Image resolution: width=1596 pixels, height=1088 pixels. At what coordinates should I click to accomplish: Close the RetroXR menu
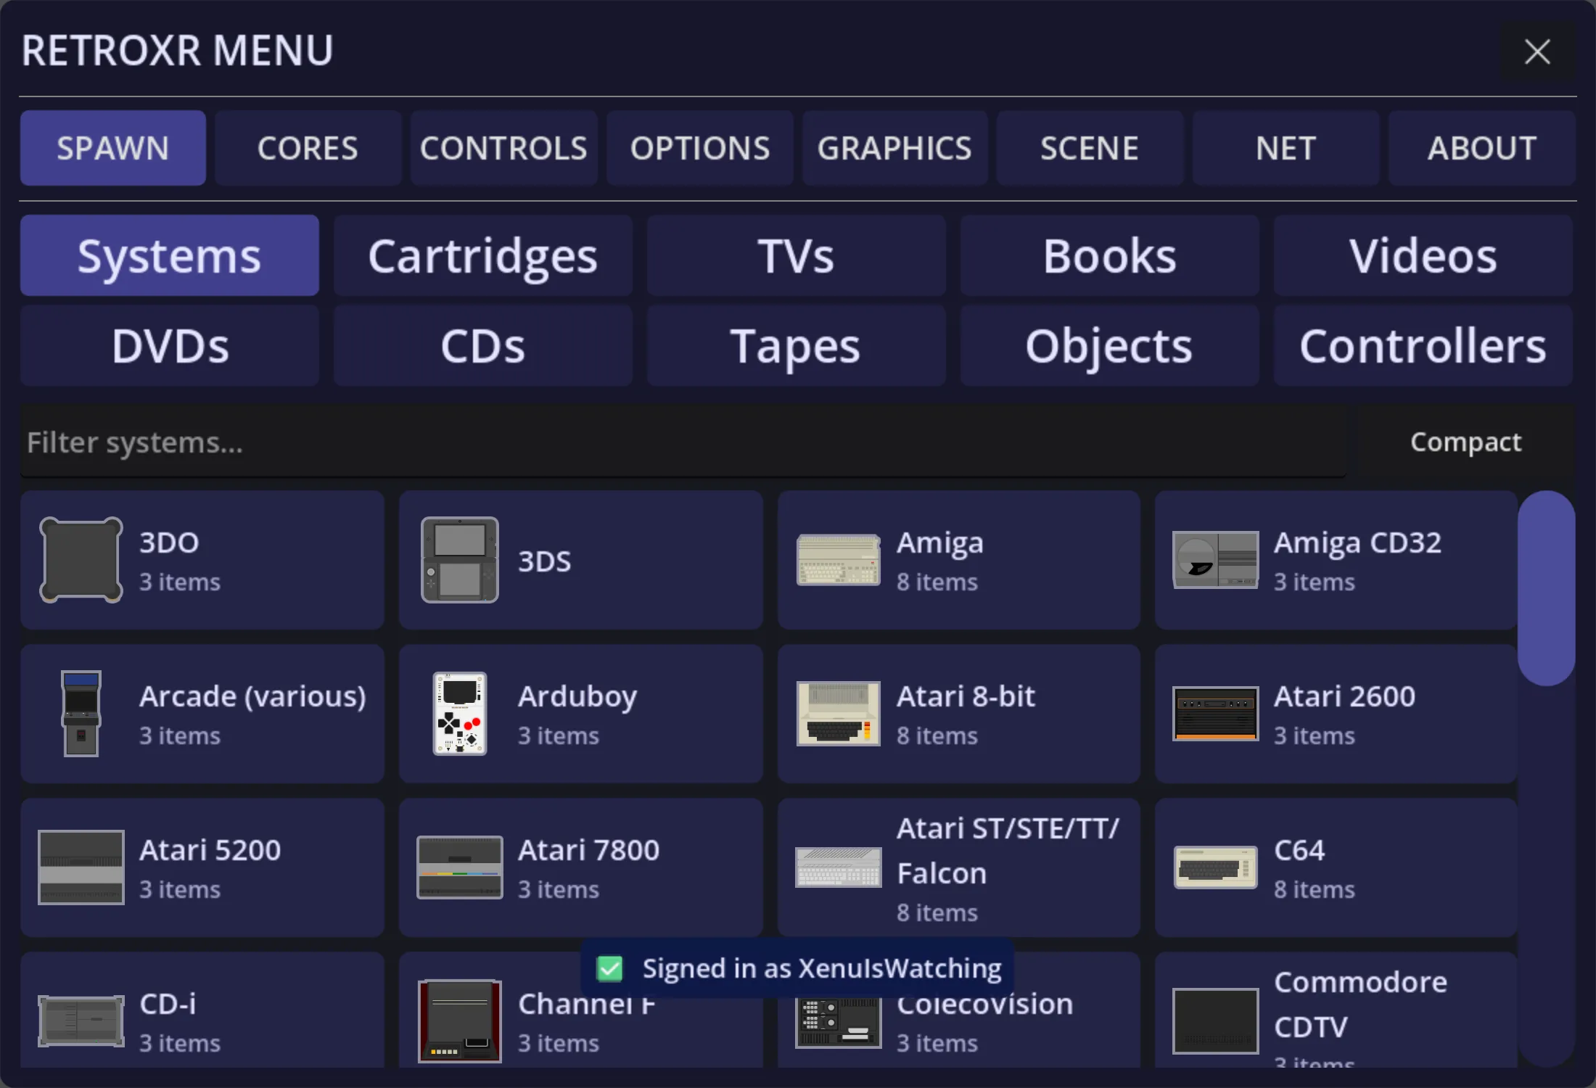1537,51
